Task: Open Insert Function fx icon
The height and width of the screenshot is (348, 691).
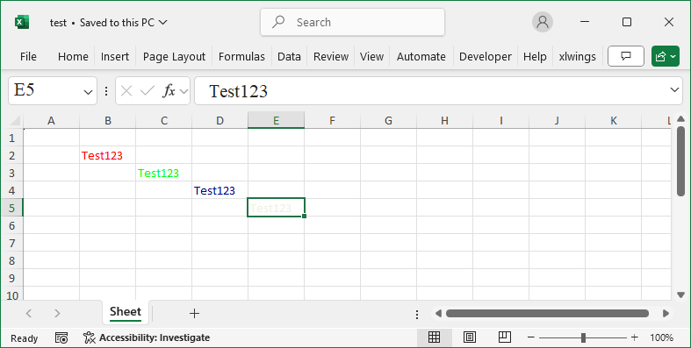Action: [169, 91]
